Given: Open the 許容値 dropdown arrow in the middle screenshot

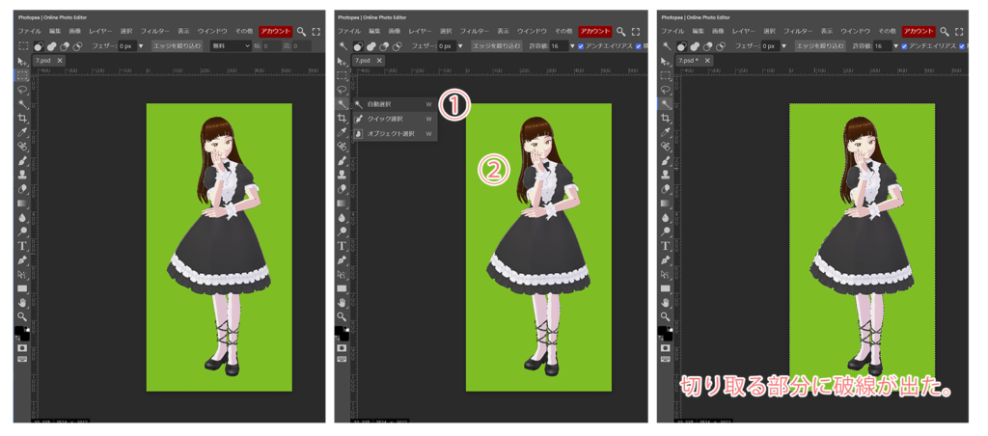Looking at the screenshot, I should click(x=571, y=46).
